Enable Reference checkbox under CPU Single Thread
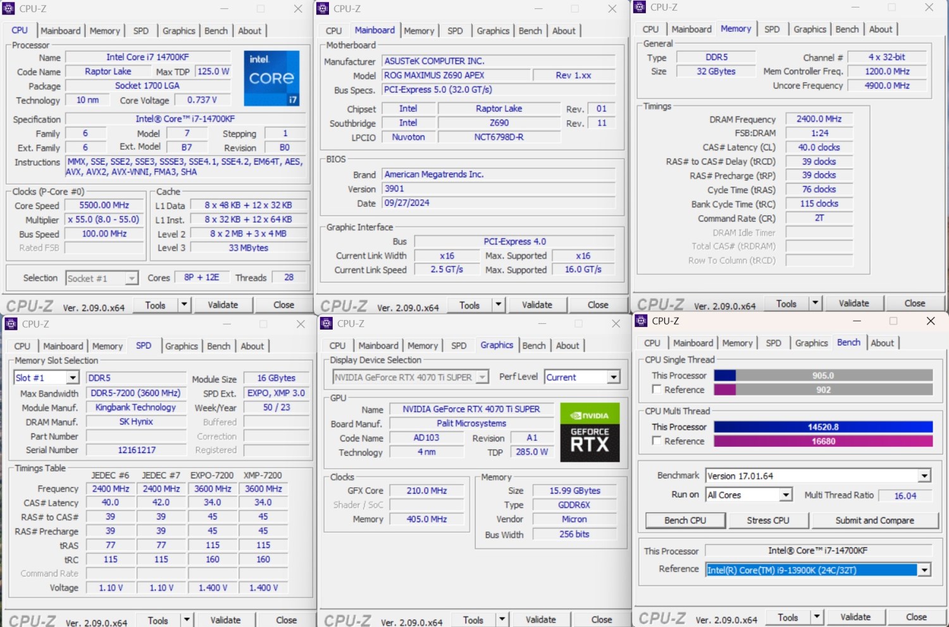 click(x=657, y=390)
